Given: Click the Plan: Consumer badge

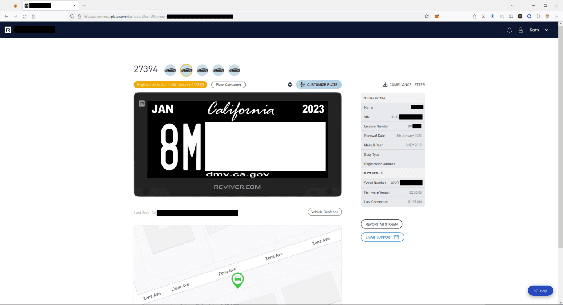Looking at the screenshot, I should pos(228,85).
